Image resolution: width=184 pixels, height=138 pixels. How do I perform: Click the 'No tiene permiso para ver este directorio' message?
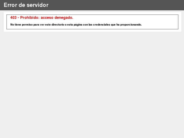(76, 25)
